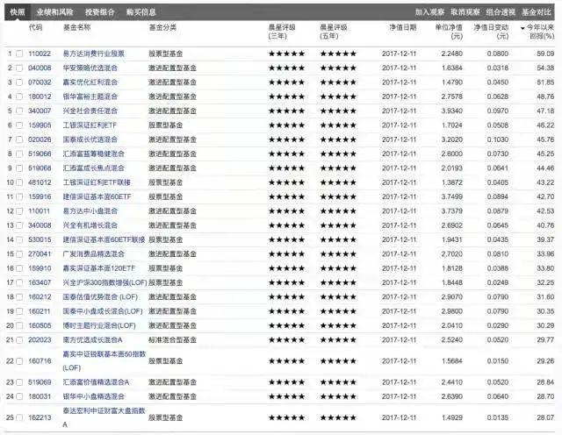Viewport: 562px width, 435px height.
Task: Click the 取消观察 button
Action: point(465,12)
